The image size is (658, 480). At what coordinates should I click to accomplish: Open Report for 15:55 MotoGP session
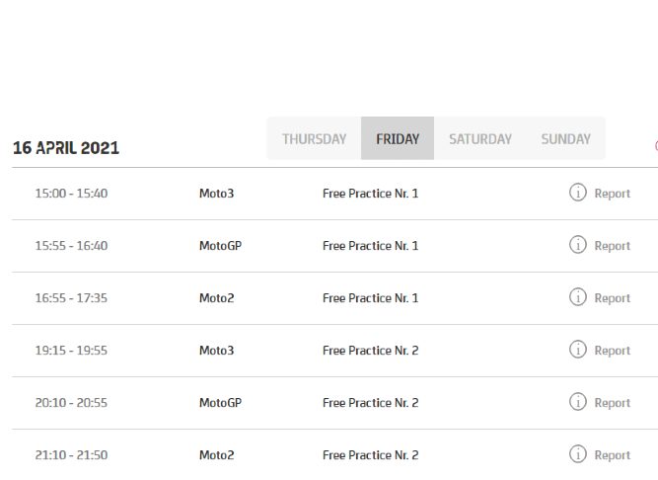tap(612, 246)
